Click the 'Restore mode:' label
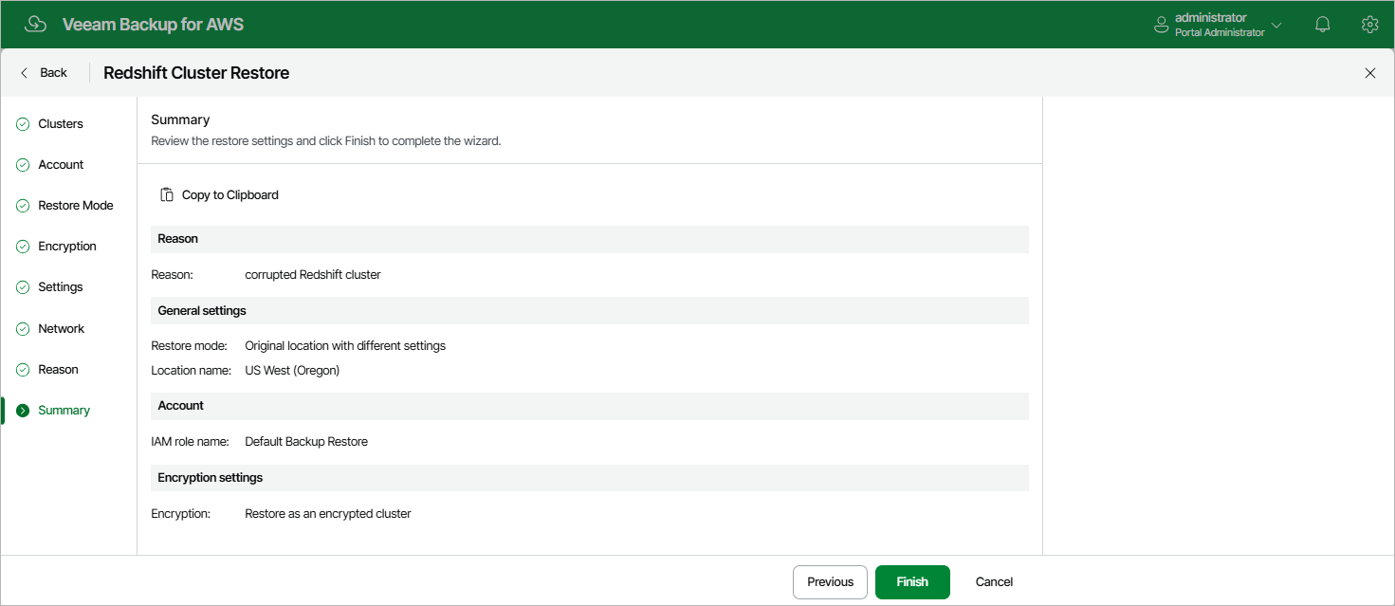Screen dimensions: 1395x606 (189, 346)
